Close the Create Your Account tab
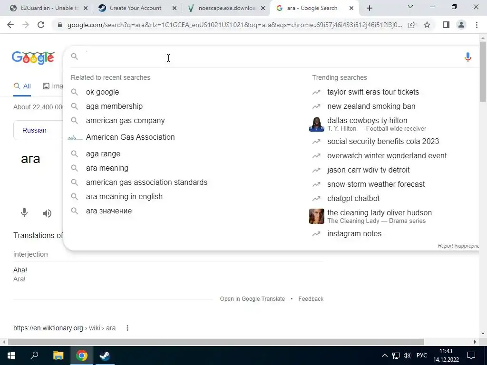 click(175, 8)
